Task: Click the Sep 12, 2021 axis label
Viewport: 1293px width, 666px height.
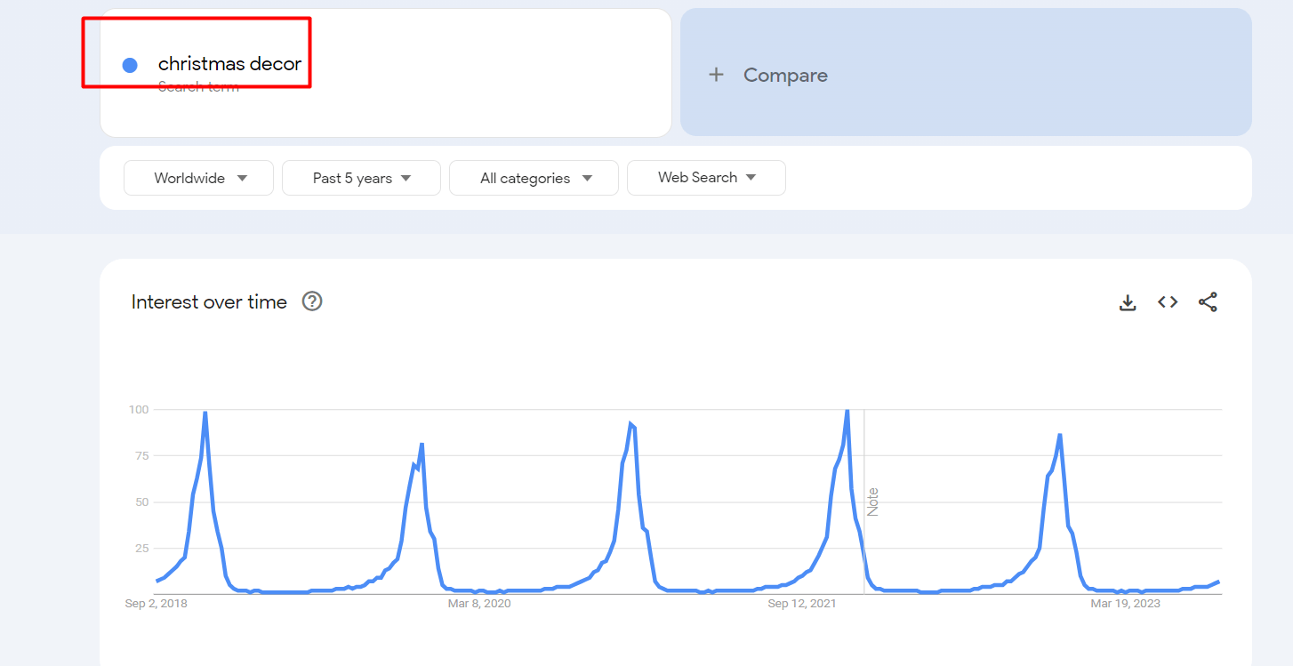Action: pyautogui.click(x=802, y=604)
